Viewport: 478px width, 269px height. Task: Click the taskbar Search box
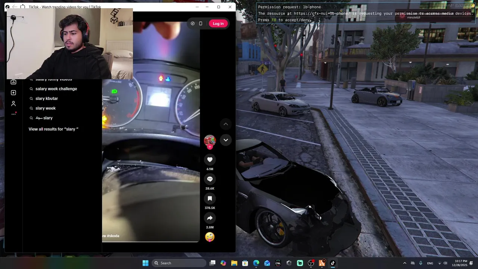tap(180, 263)
